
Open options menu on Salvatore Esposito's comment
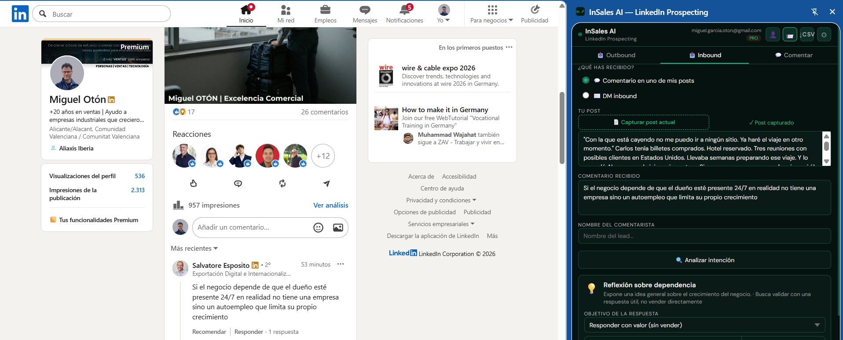(340, 264)
